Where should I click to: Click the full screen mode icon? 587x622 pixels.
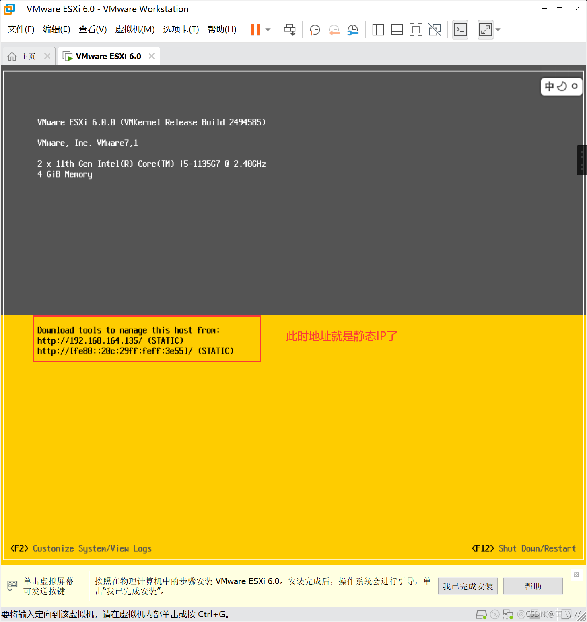[x=416, y=30]
